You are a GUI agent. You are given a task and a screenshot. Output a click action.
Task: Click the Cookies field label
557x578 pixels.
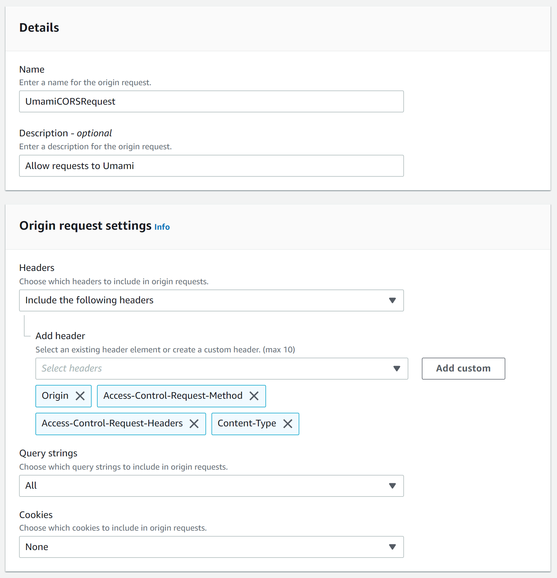pyautogui.click(x=36, y=515)
